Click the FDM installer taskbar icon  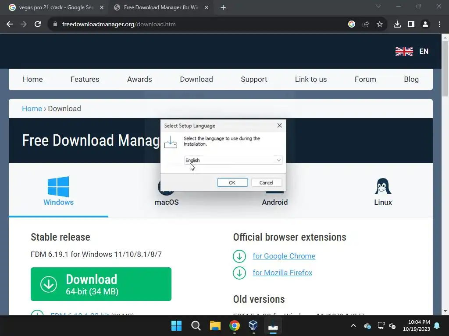273,325
